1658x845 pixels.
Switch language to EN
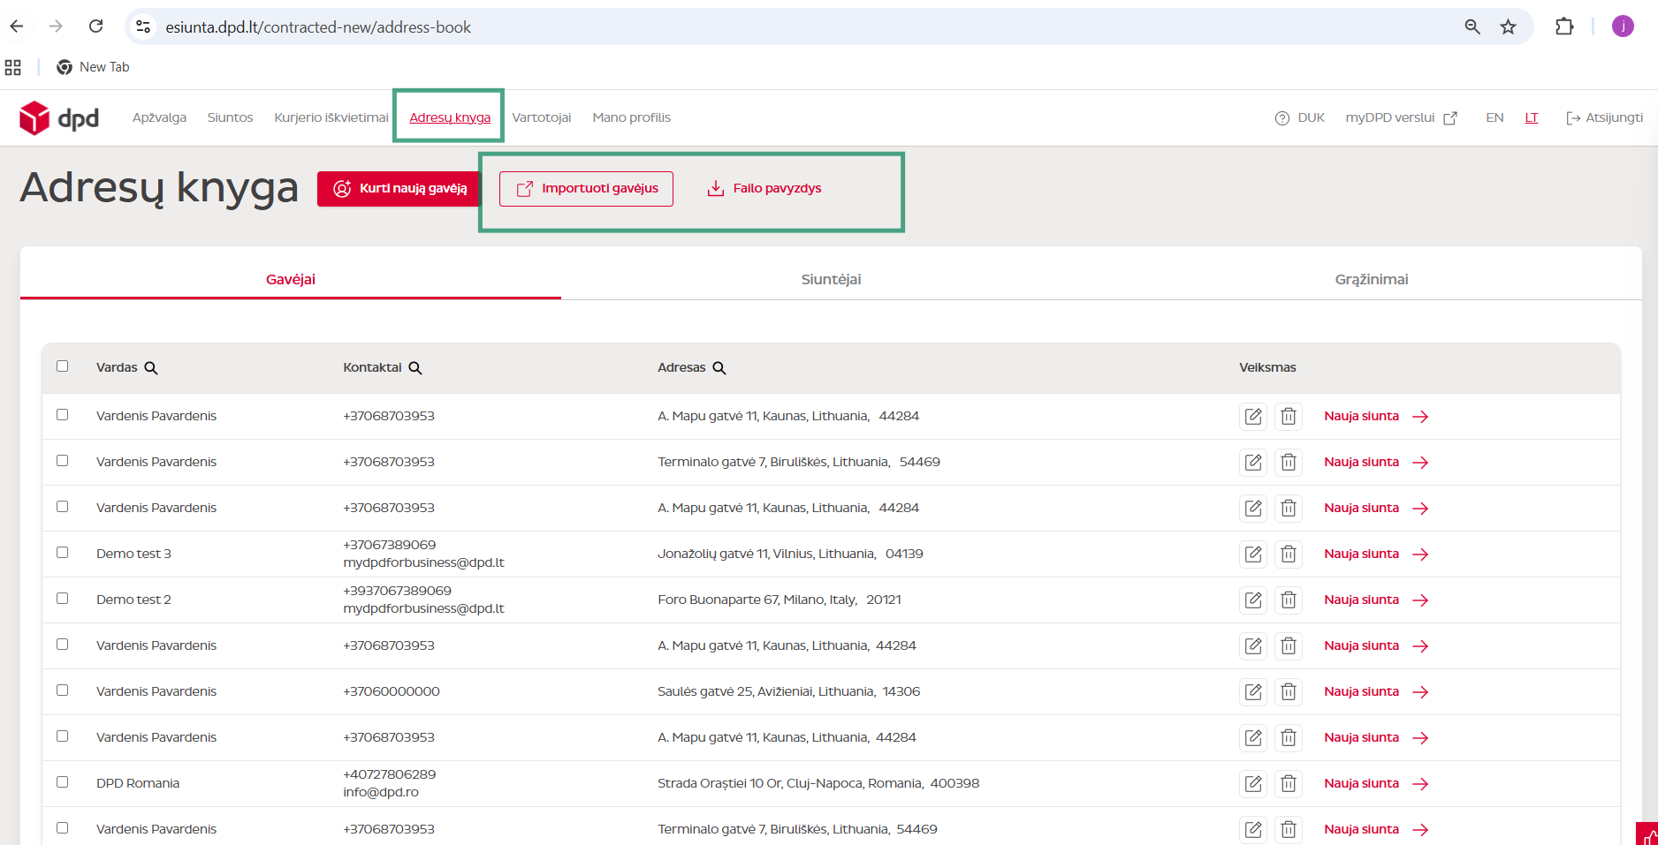click(x=1494, y=117)
